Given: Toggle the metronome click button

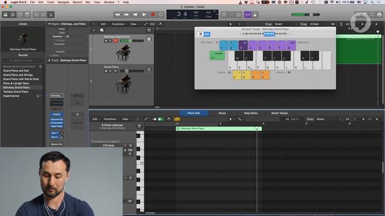Looking at the screenshot, I should [x=255, y=14].
